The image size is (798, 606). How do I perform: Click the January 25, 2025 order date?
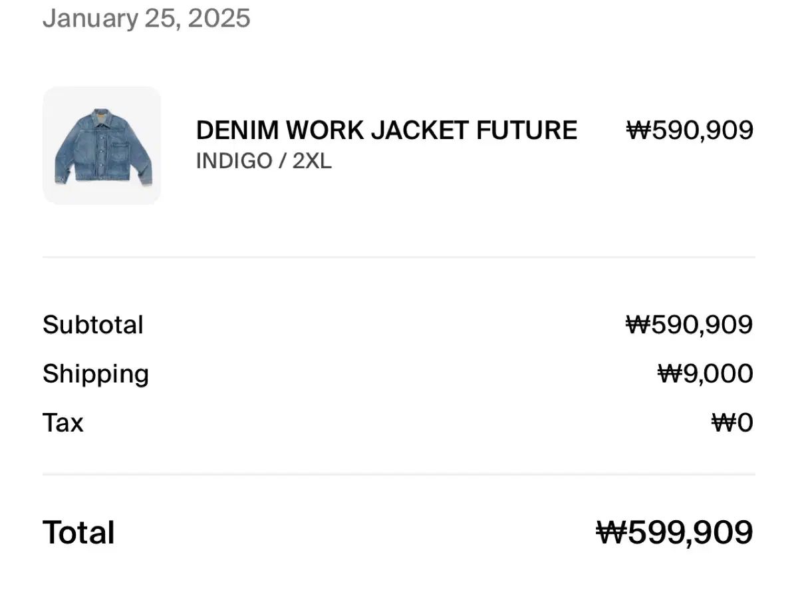pos(146,18)
